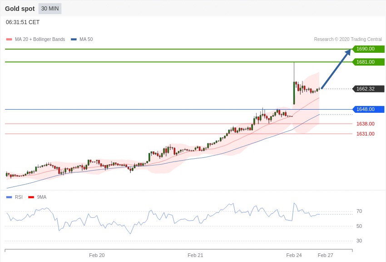Click the Gold spot title
The image size is (386, 262).
coord(20,9)
